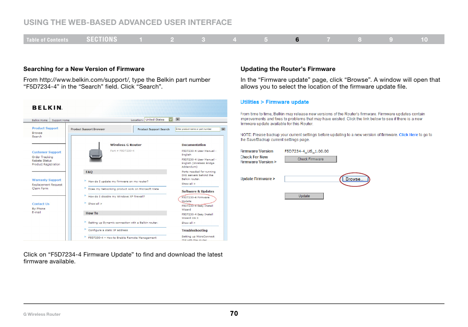This screenshot has width=468, height=327.
Task: Jump to section 4
Action: pyautogui.click(x=234, y=40)
